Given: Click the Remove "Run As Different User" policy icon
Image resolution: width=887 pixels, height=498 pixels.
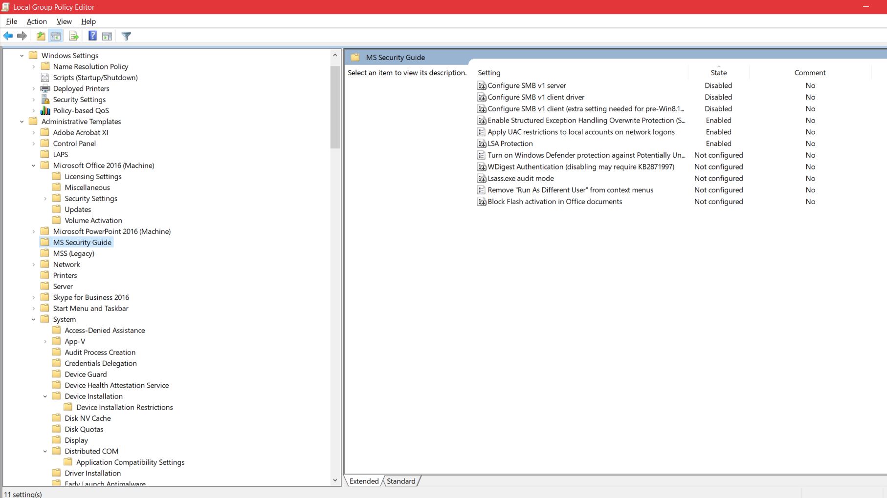Looking at the screenshot, I should coord(482,190).
